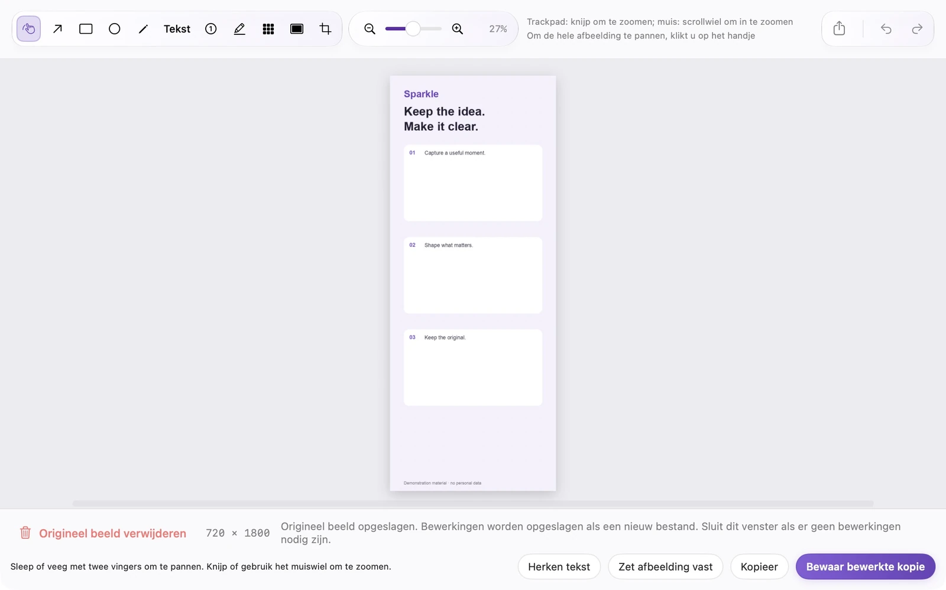Open the share export menu
This screenshot has width=946, height=590.
[839, 28]
